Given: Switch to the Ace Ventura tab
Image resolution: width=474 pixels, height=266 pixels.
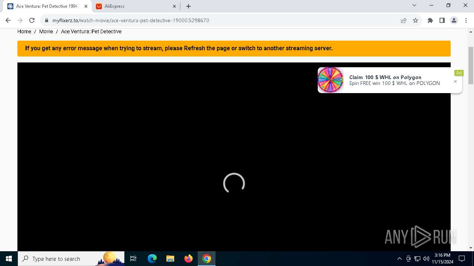Looking at the screenshot, I should (x=47, y=6).
